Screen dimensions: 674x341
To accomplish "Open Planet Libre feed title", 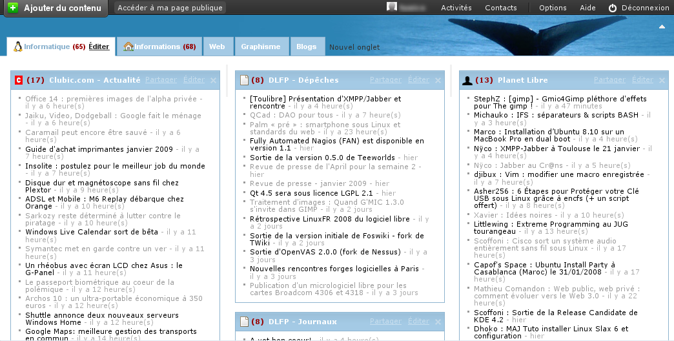I will [523, 80].
